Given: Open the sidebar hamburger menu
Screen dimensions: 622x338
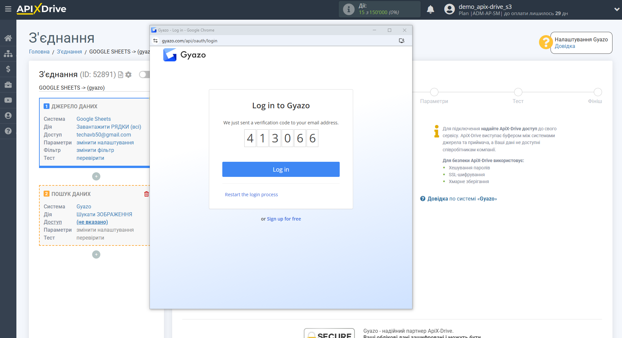Looking at the screenshot, I should point(8,9).
